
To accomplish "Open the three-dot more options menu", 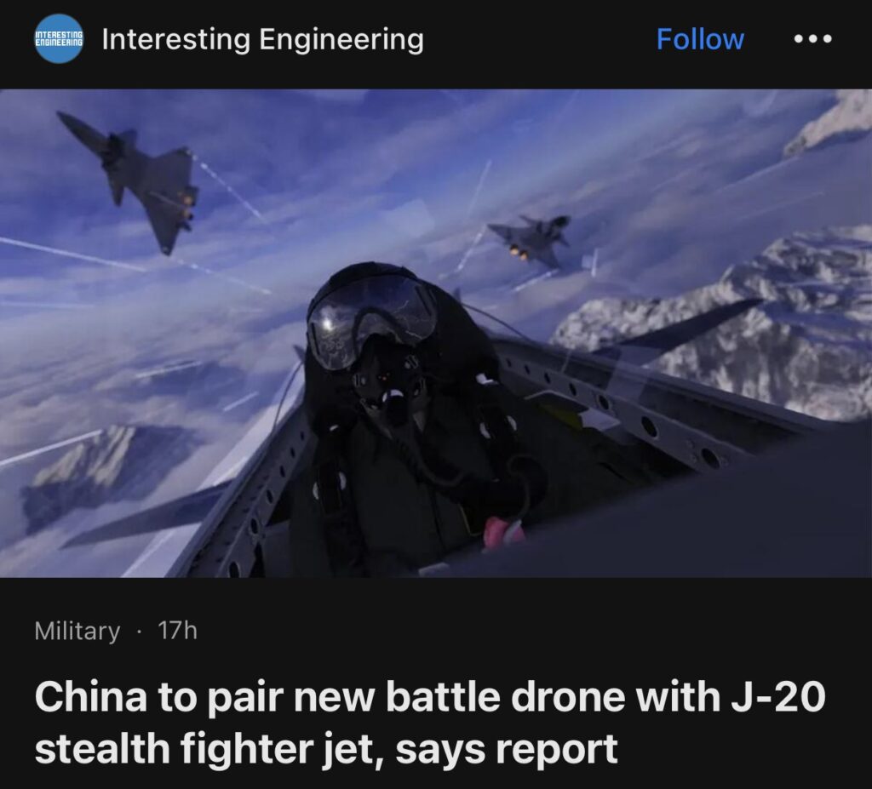I will 812,39.
